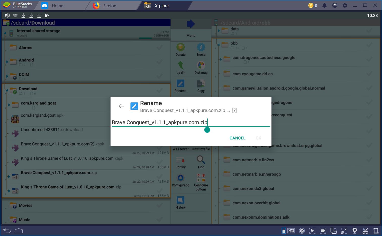
Task: Click the Donate icon in Menu
Action: click(x=180, y=47)
